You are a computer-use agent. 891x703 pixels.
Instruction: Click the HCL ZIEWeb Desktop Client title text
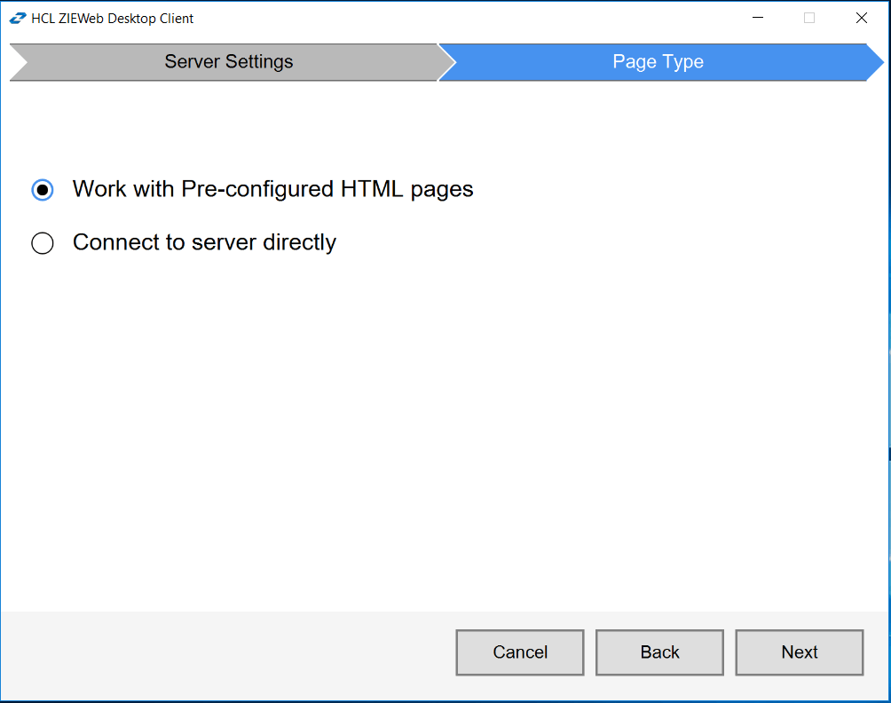click(111, 18)
